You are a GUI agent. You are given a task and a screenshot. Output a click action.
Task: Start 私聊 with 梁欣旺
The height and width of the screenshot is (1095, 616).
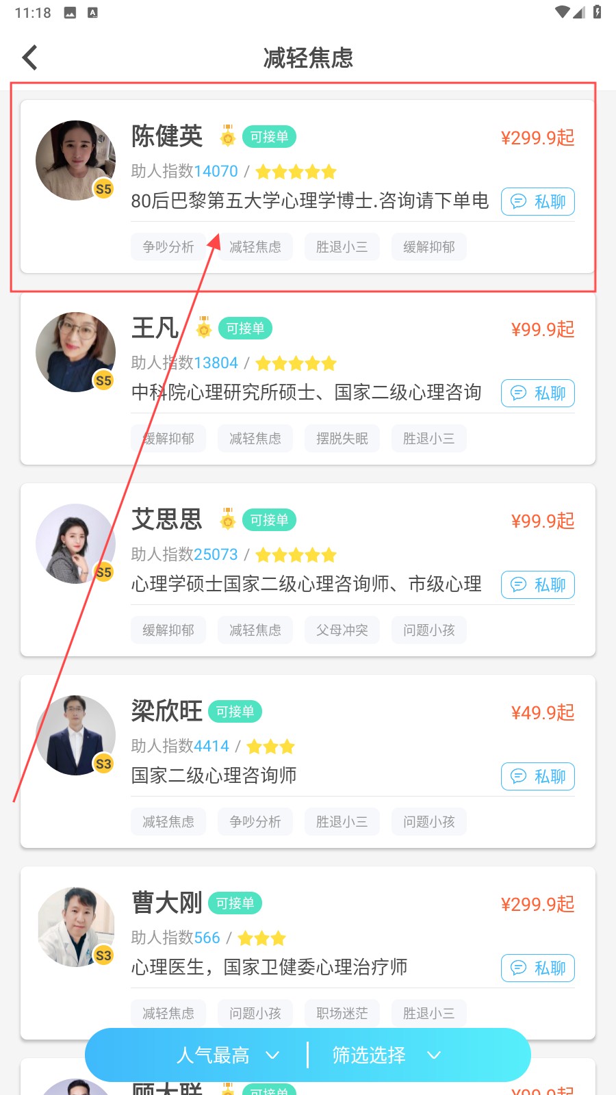[x=538, y=776]
